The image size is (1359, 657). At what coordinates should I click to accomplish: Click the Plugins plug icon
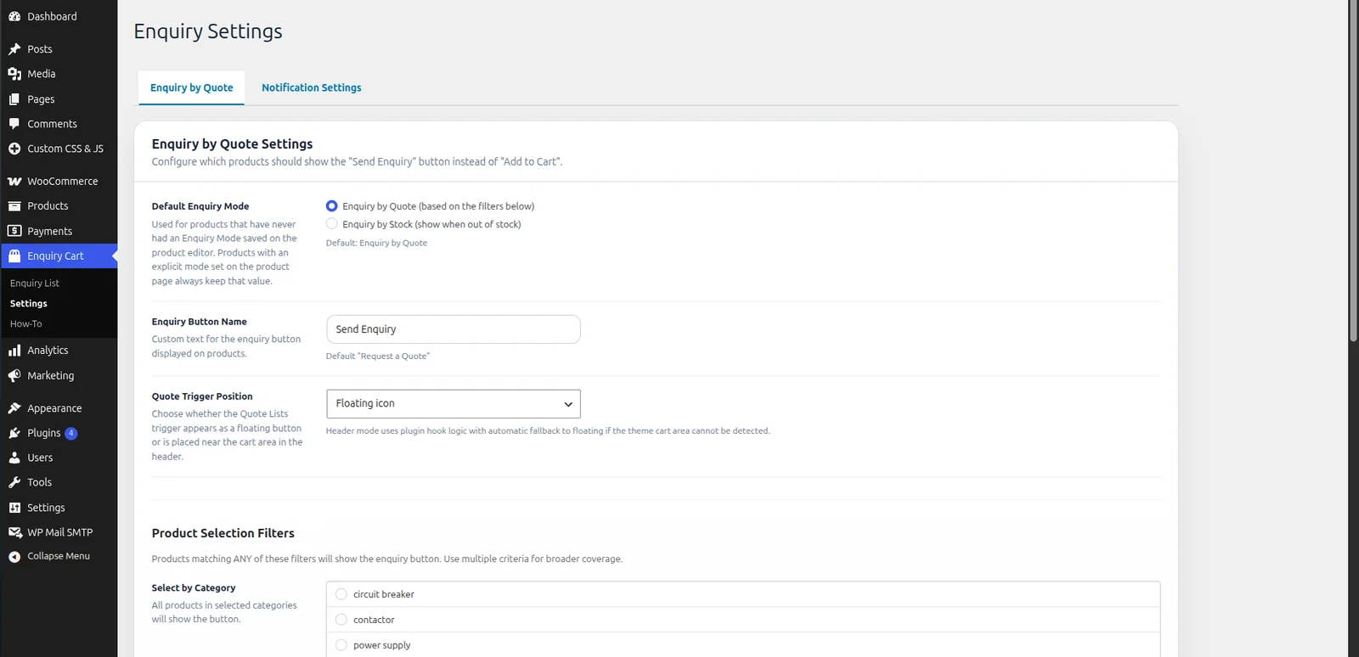(x=14, y=433)
